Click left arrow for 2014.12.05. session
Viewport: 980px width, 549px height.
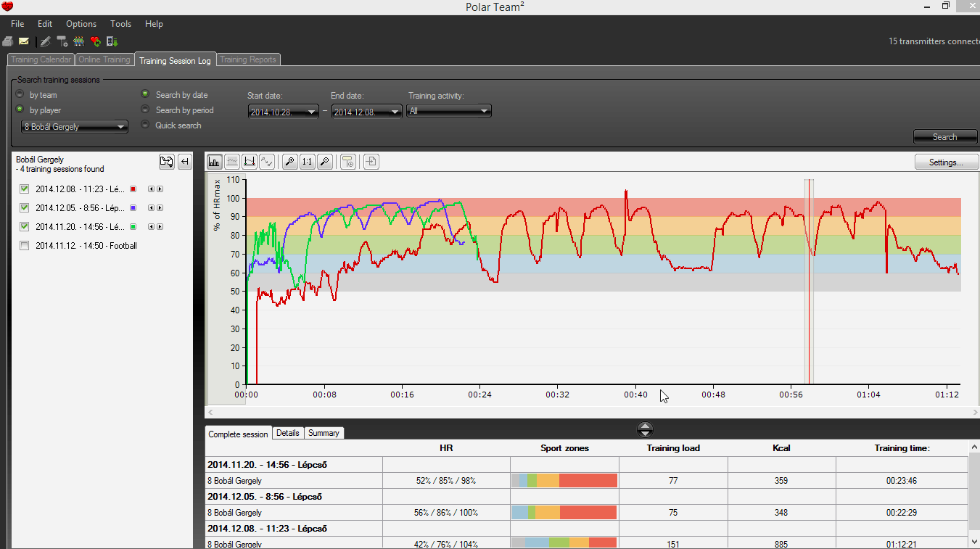(x=151, y=208)
